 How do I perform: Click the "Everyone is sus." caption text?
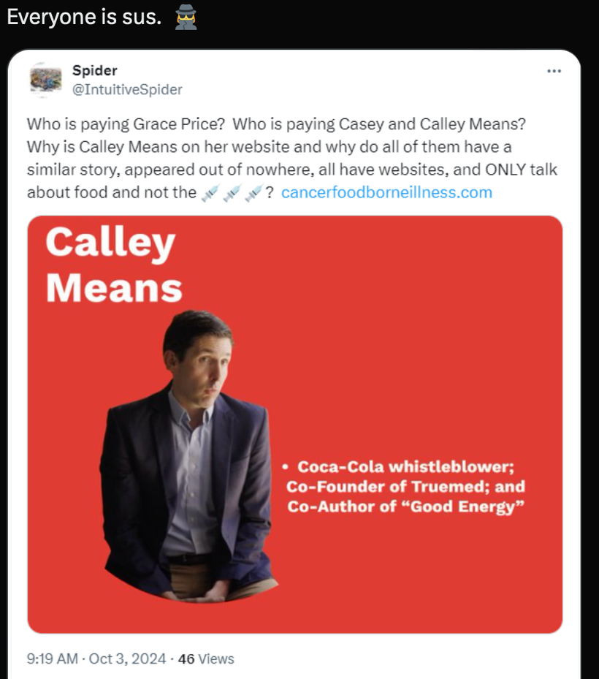[x=84, y=18]
